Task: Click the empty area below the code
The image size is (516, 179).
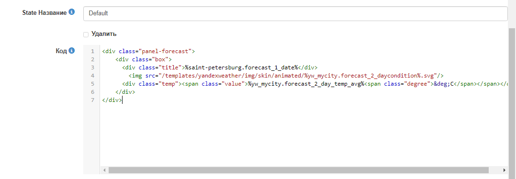Action: click(x=303, y=135)
